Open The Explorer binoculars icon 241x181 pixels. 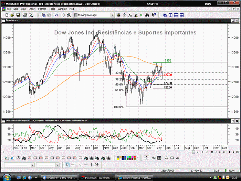147,15
